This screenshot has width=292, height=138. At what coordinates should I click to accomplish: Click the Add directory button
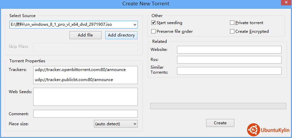tap(121, 35)
